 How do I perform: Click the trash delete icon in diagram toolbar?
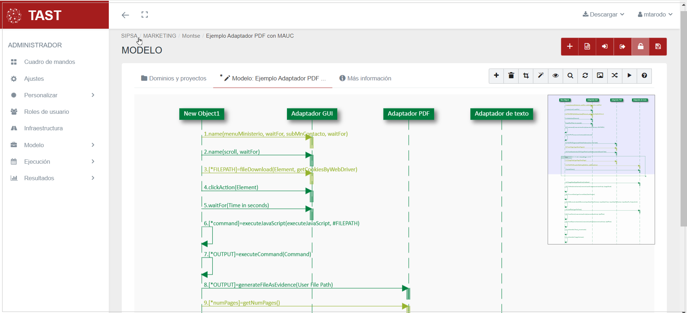click(x=511, y=76)
